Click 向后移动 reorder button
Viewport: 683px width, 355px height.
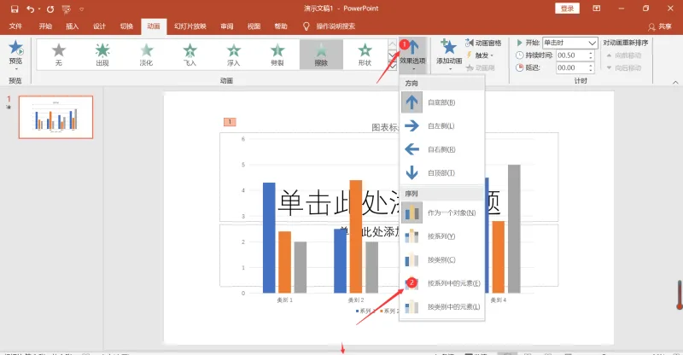(624, 67)
